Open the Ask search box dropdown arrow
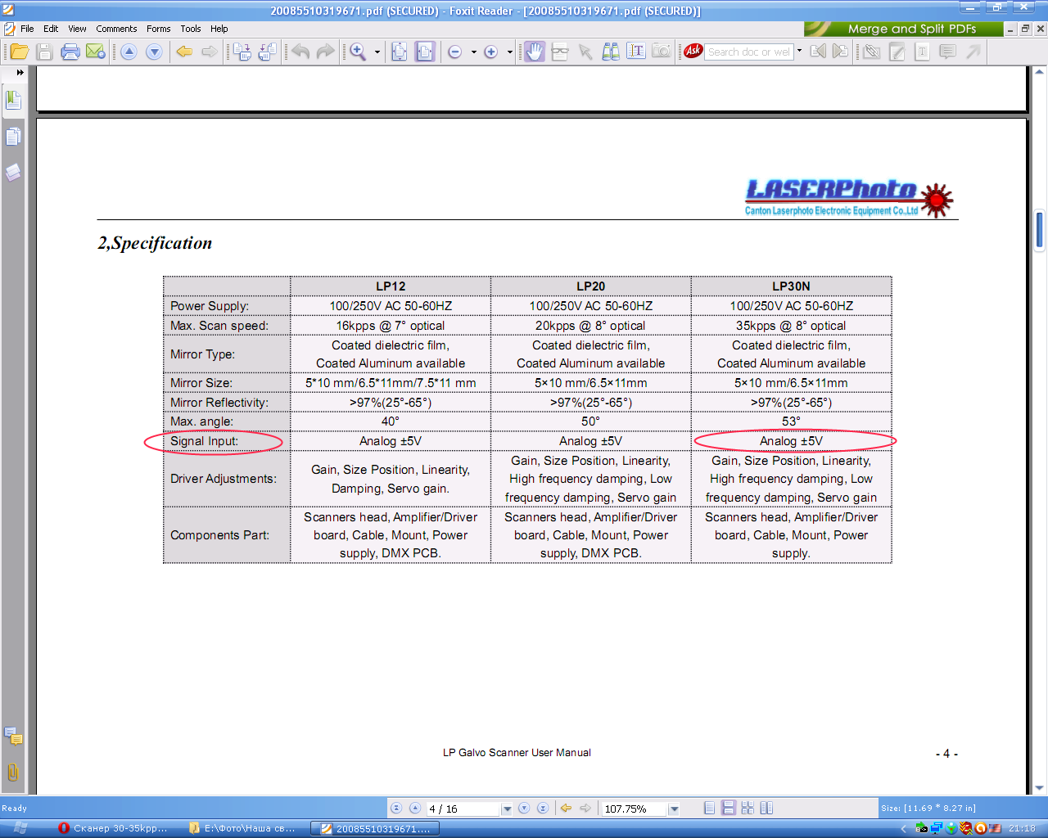The image size is (1048, 838). [x=800, y=52]
